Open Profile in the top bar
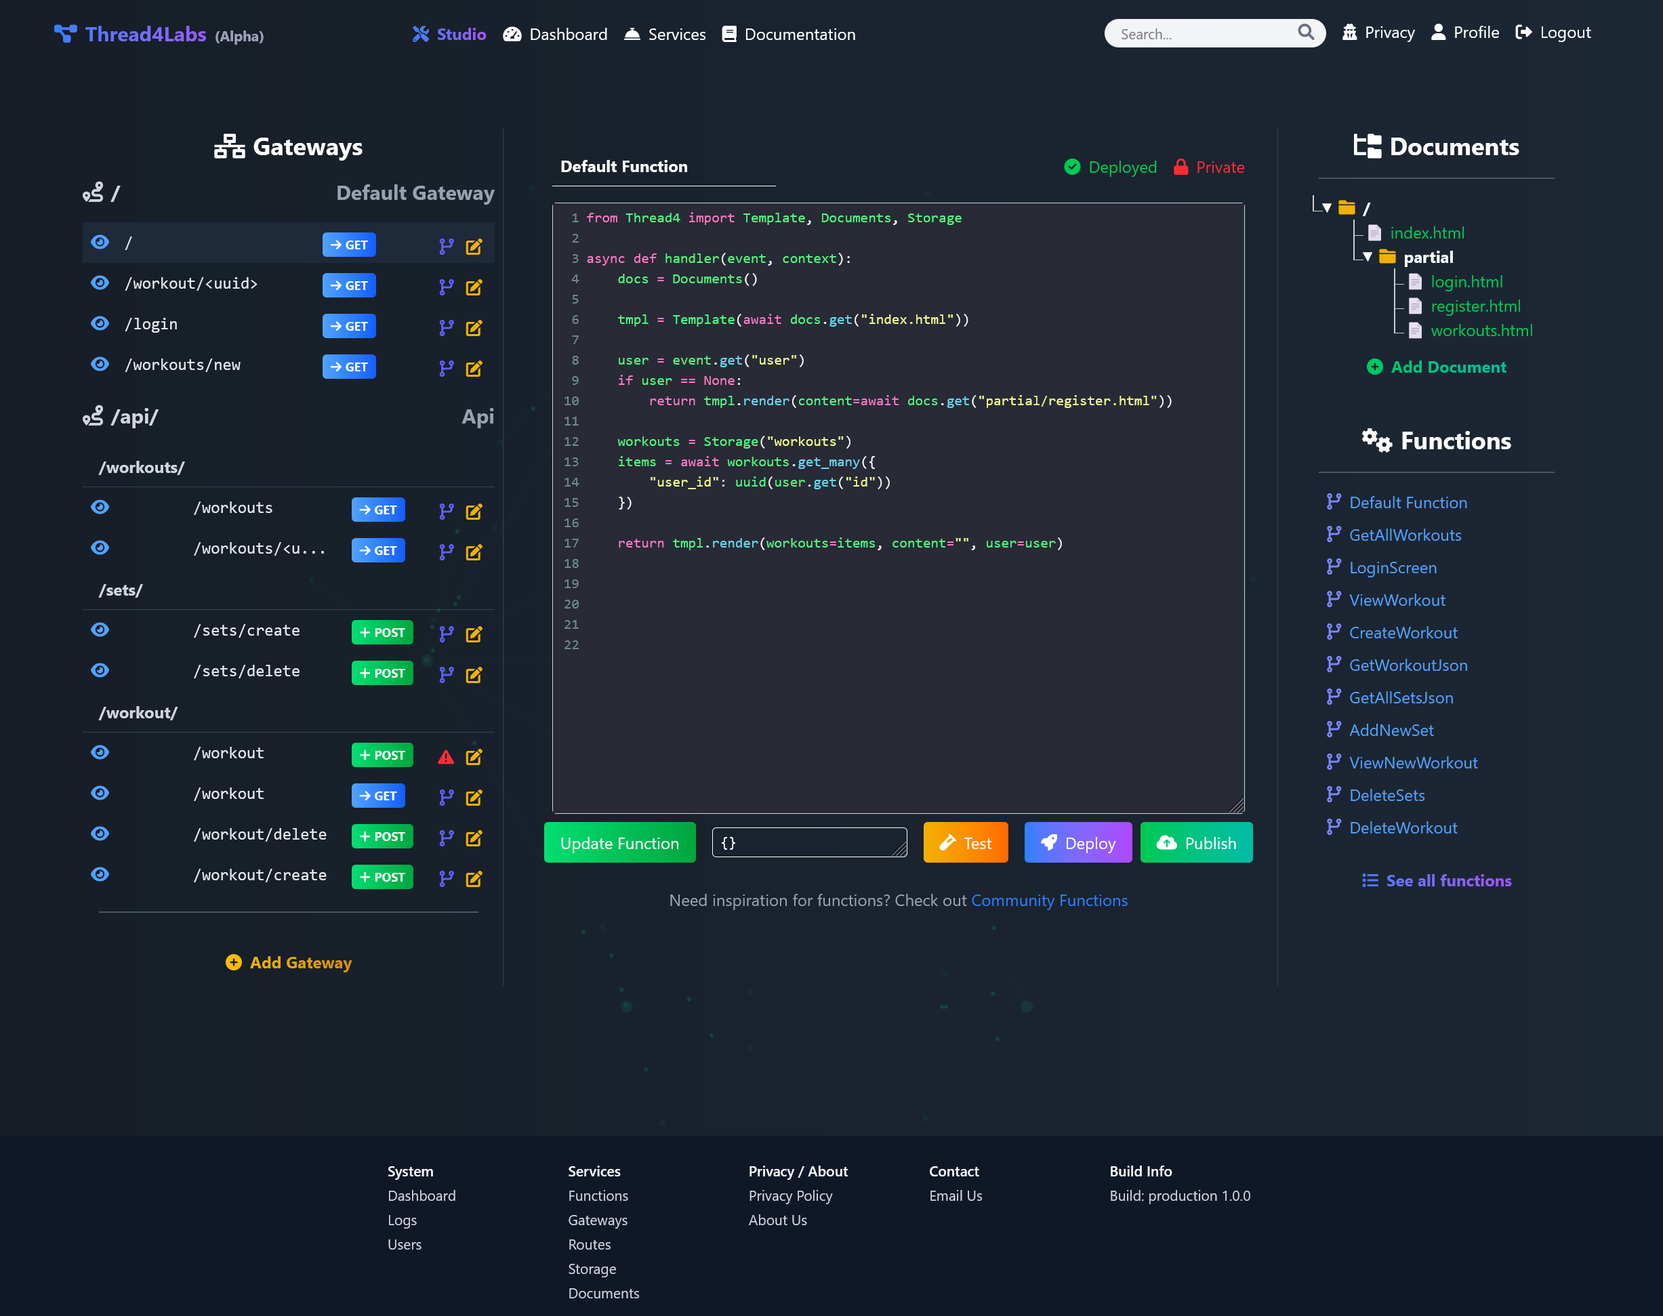The height and width of the screenshot is (1316, 1663). [x=1465, y=33]
